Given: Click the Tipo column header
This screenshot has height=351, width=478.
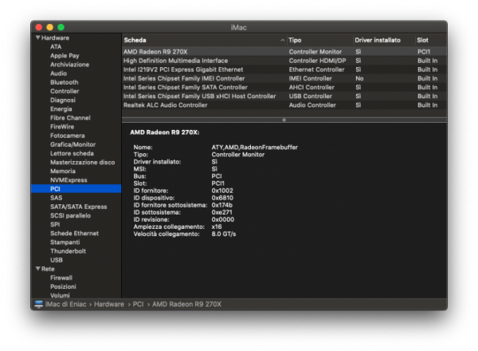Looking at the screenshot, I should pyautogui.click(x=296, y=39).
